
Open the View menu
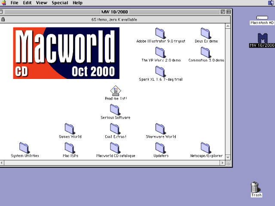pos(42,3)
